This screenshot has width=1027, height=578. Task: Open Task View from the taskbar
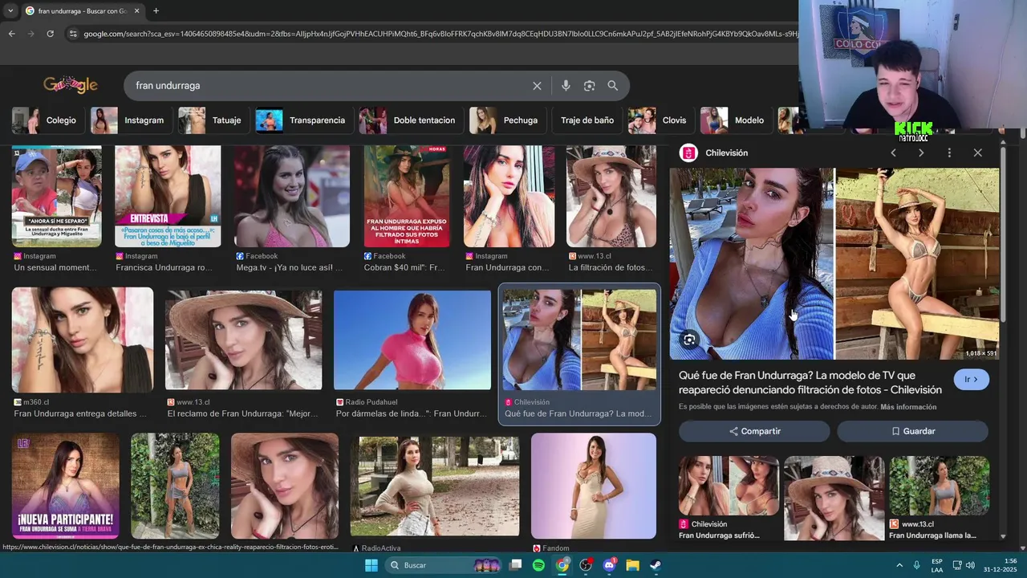(x=515, y=565)
